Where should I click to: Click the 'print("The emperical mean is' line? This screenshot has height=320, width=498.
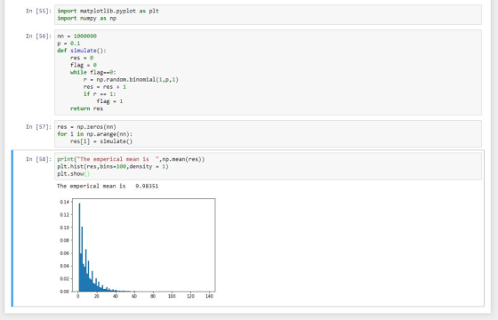pos(131,159)
